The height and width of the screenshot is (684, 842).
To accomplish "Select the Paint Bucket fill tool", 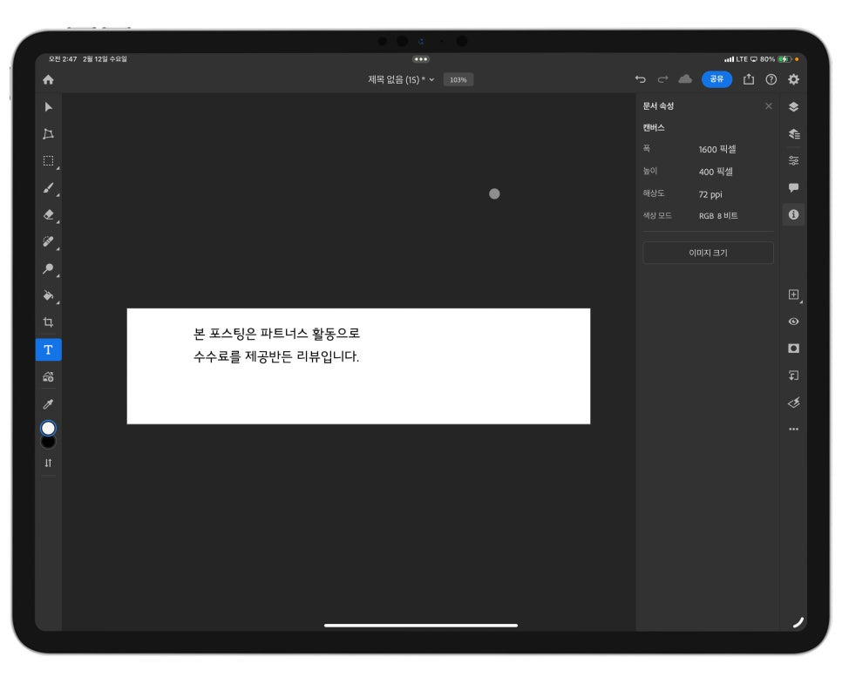I will (48, 295).
